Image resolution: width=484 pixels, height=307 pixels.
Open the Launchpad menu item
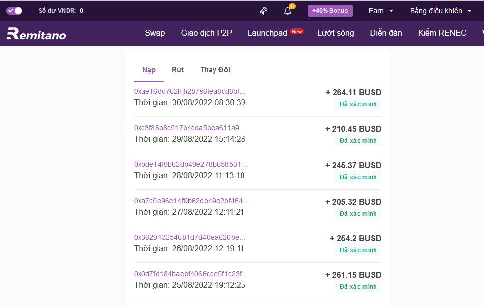tap(267, 33)
